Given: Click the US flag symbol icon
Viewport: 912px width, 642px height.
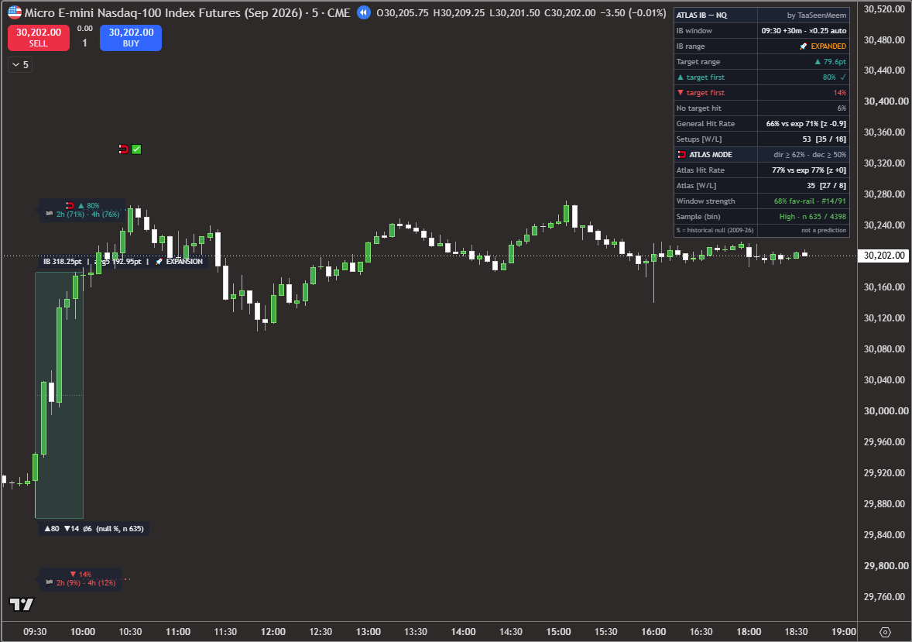Looking at the screenshot, I should click(15, 13).
